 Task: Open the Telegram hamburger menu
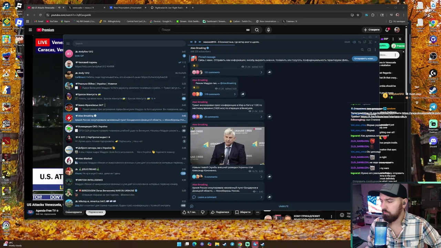tap(68, 43)
